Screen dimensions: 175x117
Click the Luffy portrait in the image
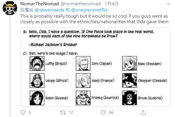point(37,63)
